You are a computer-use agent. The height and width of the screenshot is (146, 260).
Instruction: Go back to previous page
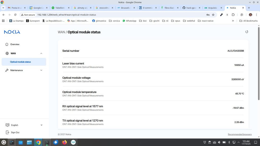pyautogui.click(x=4, y=15)
